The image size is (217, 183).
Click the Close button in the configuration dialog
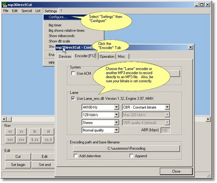click(176, 171)
